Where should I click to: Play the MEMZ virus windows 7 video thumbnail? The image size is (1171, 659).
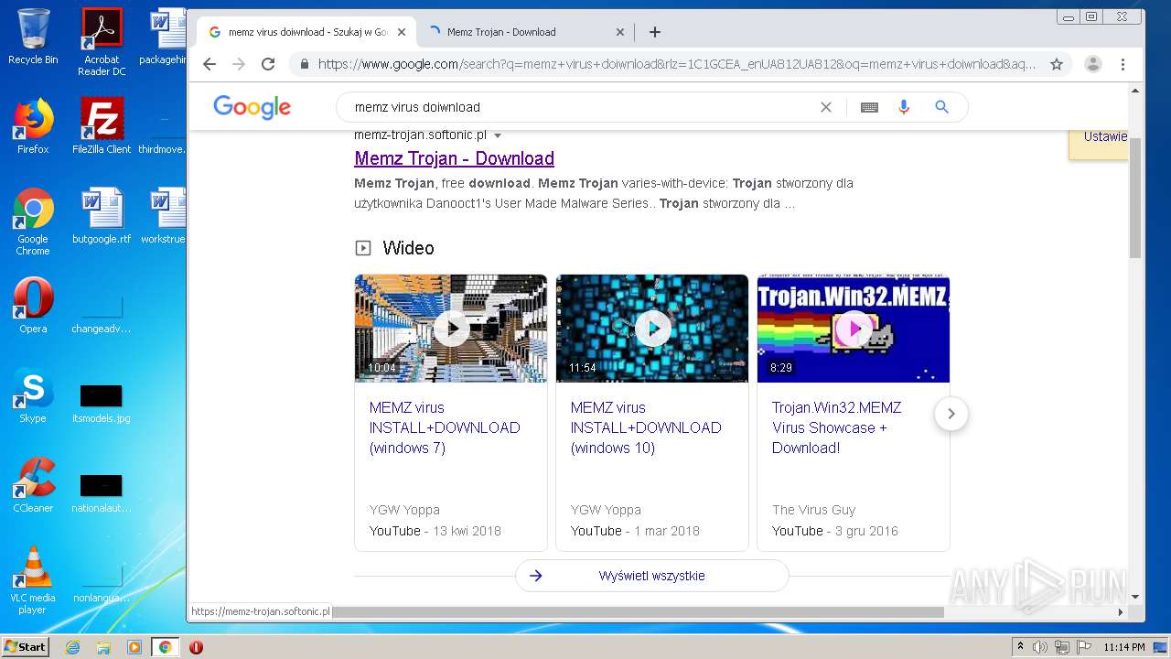pyautogui.click(x=451, y=329)
